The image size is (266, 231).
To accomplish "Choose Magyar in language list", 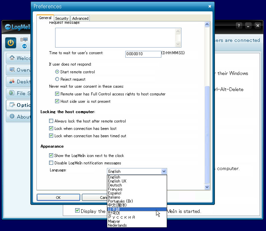I will point(137,221).
